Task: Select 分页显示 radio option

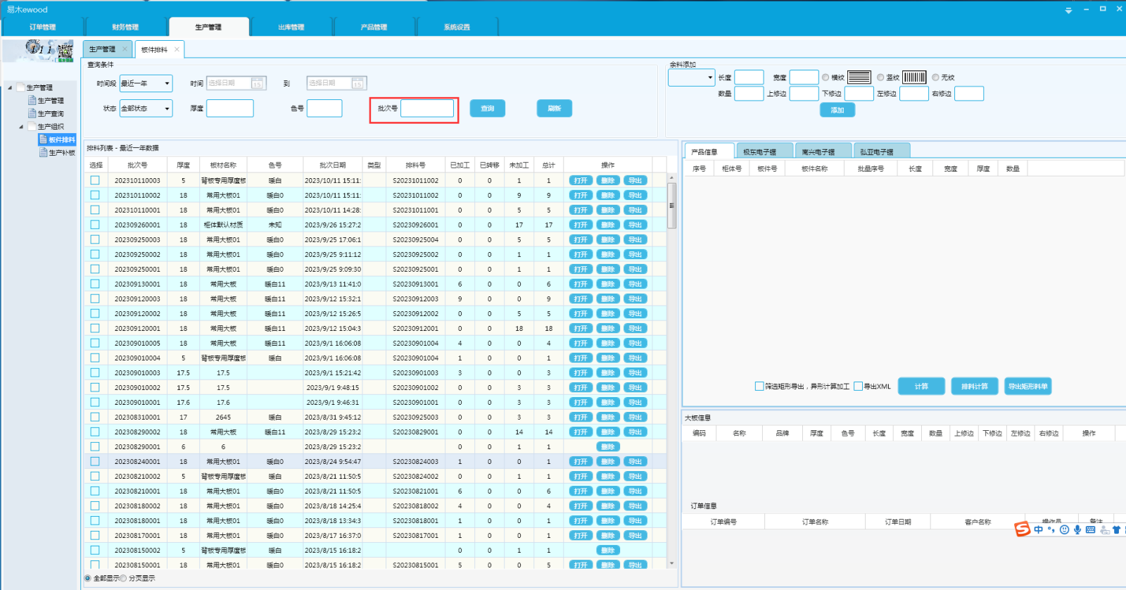Action: click(x=123, y=578)
